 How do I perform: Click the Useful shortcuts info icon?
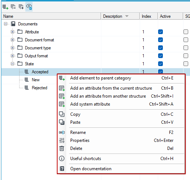62,159
